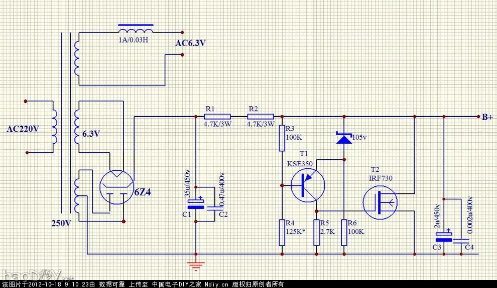
Task: Select the R3 100K resistor
Action: click(282, 138)
